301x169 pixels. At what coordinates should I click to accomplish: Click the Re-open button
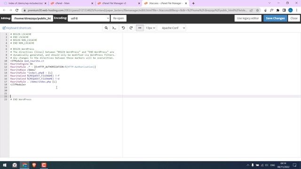[x=119, y=18]
